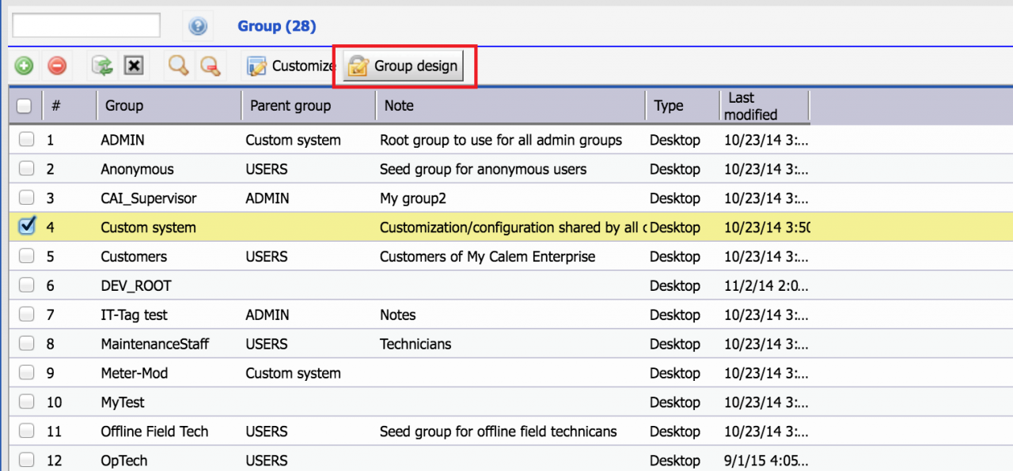Click the clear search magnifier icon
Viewport: 1013px width, 471px height.
click(x=210, y=66)
